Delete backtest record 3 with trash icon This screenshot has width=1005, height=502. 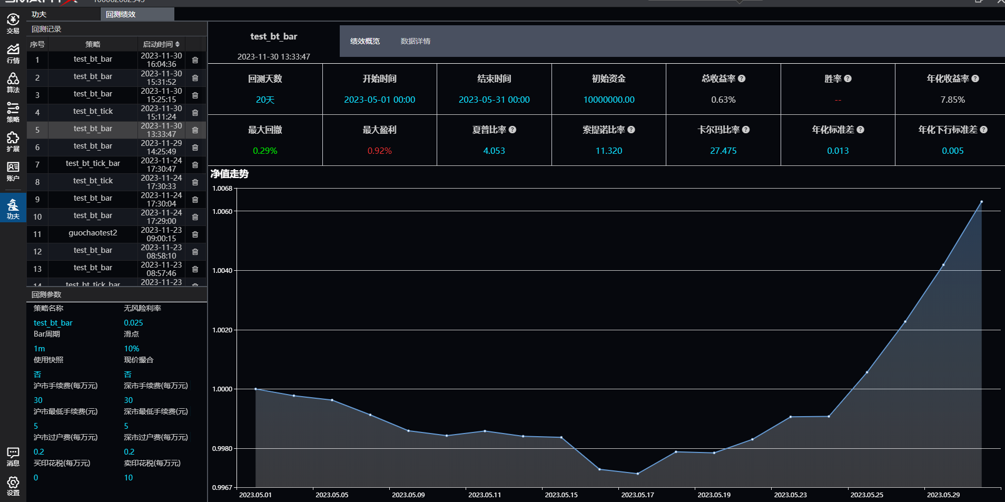pos(195,95)
